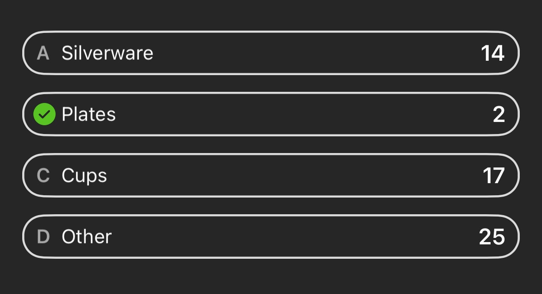Screen dimensions: 542x294
Task: Choose option A in the poll
Action: (x=271, y=53)
